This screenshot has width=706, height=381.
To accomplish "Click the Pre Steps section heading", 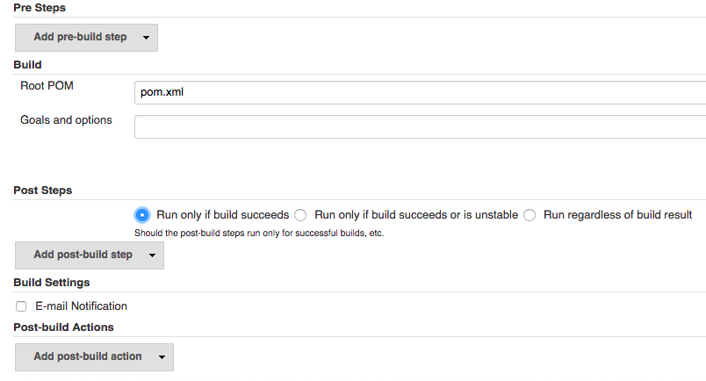I will click(40, 8).
